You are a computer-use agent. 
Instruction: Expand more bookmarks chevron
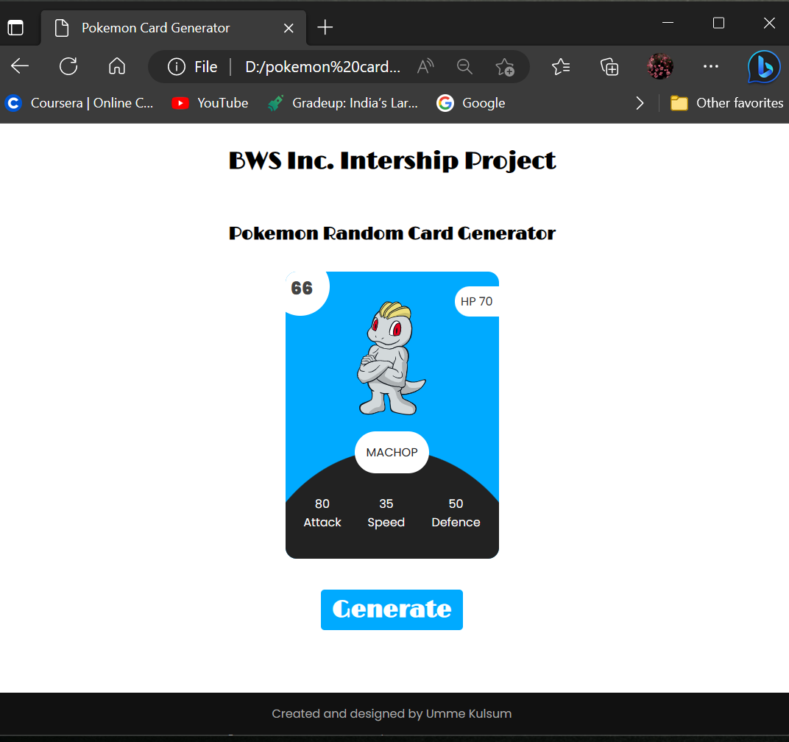coord(640,103)
